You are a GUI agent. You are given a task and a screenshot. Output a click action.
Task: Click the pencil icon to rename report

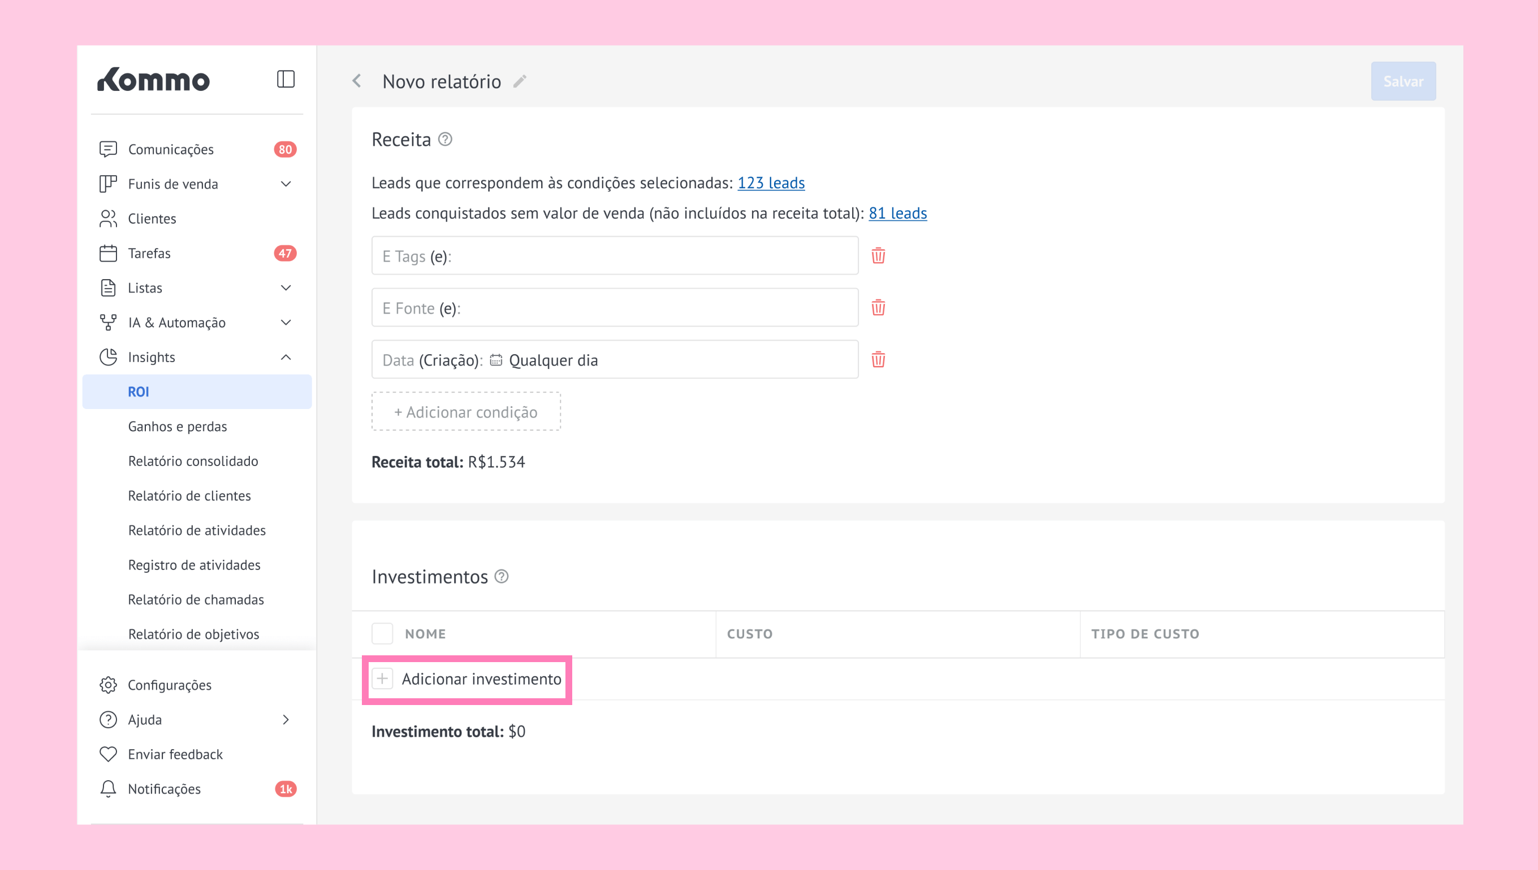coord(520,81)
